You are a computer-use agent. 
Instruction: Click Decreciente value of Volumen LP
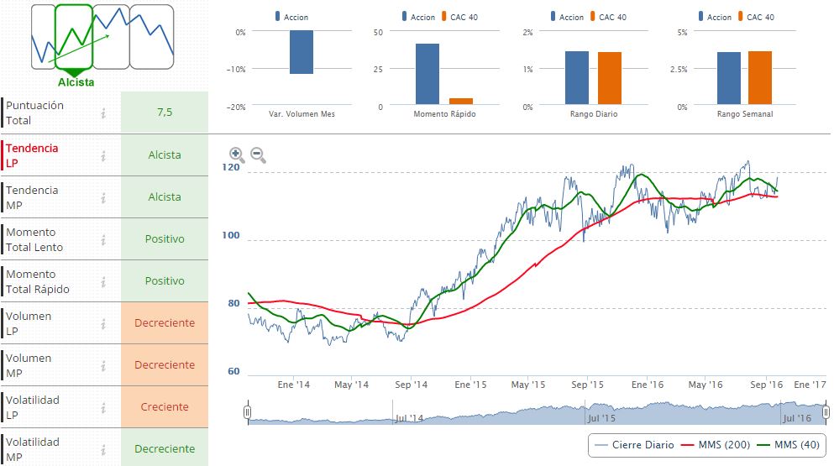(165, 323)
